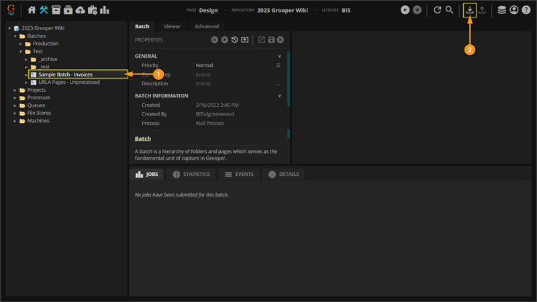Navigate back with the left arrow
The width and height of the screenshot is (537, 302).
pyautogui.click(x=405, y=10)
